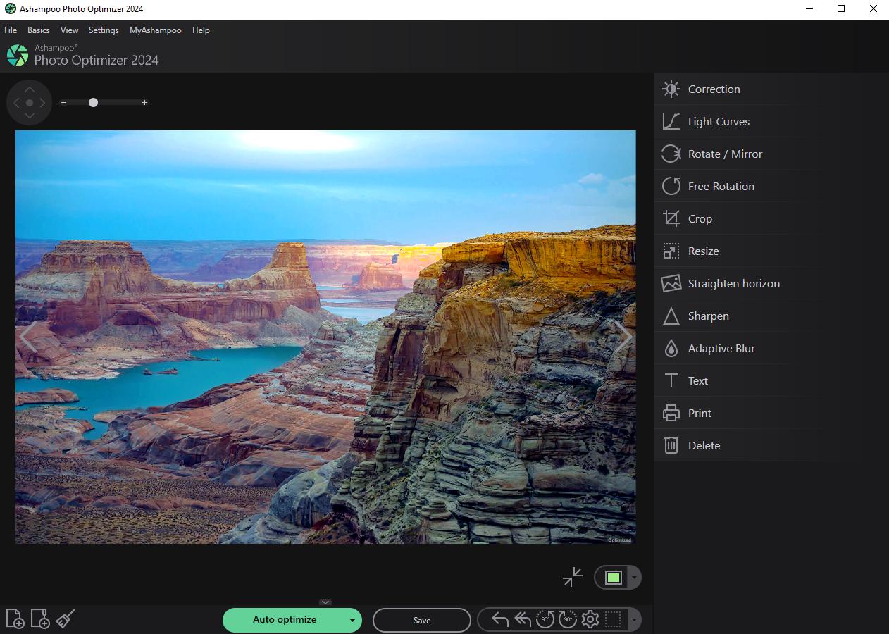
Task: Expand the comparison view options dropdown
Action: click(x=633, y=577)
